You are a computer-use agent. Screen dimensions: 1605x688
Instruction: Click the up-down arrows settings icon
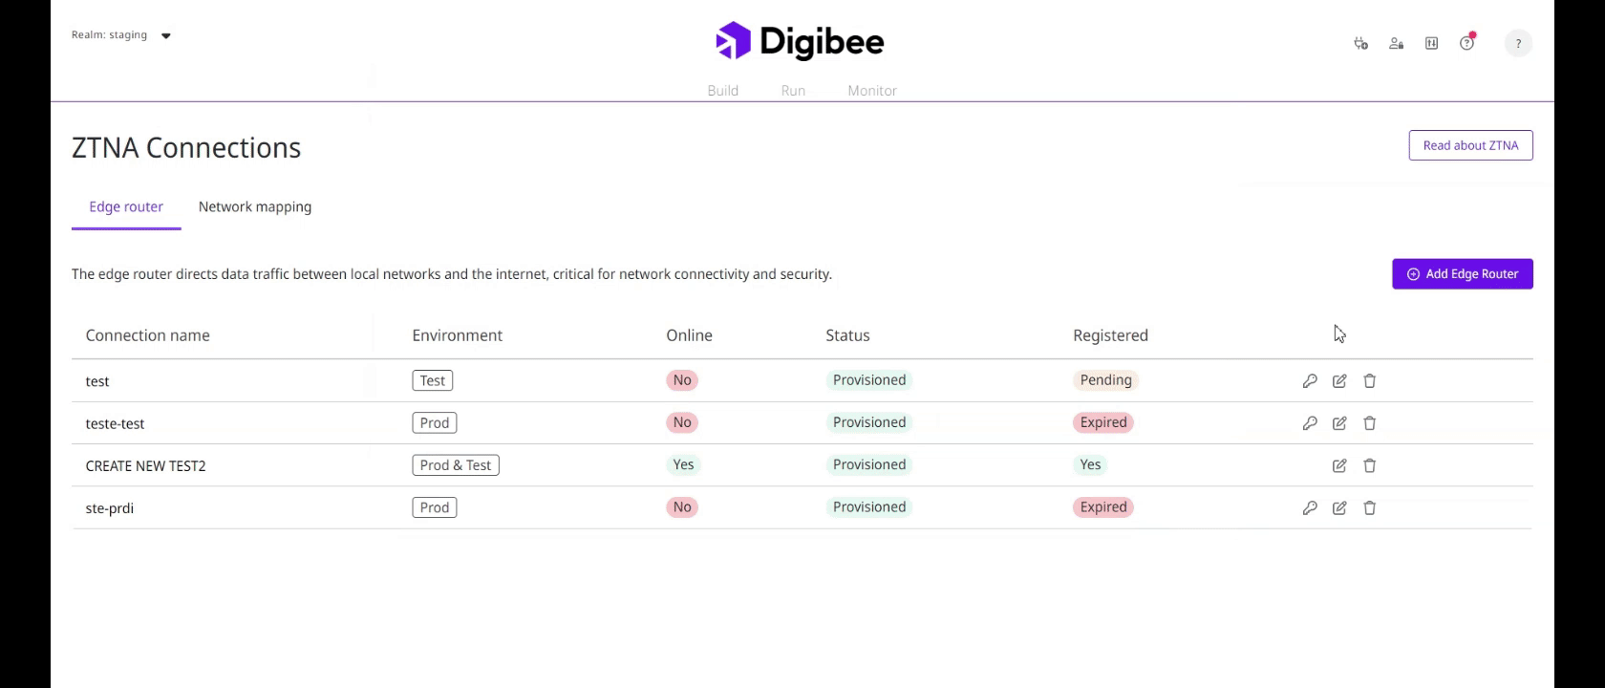click(1431, 43)
